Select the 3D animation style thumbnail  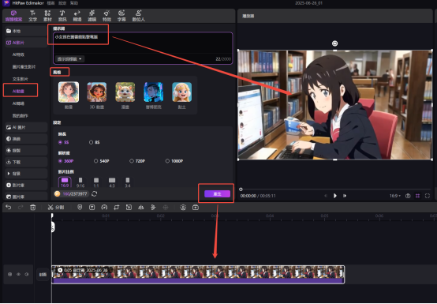(x=97, y=95)
